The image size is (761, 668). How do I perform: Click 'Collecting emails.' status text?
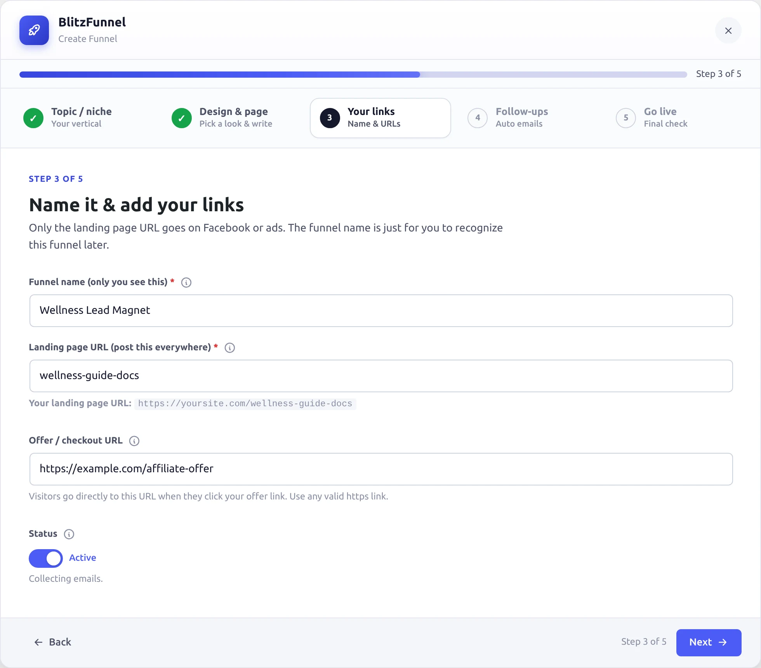66,579
